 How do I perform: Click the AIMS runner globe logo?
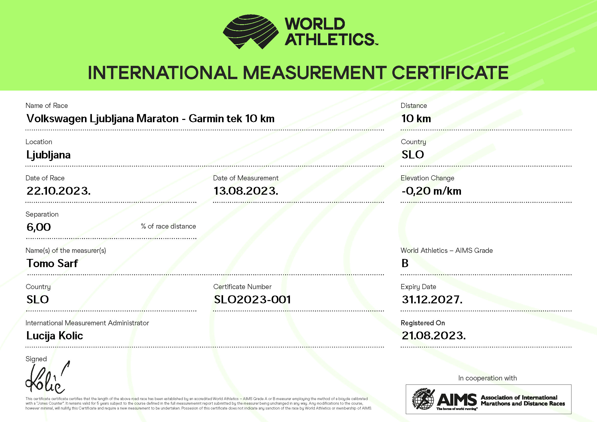(x=423, y=399)
